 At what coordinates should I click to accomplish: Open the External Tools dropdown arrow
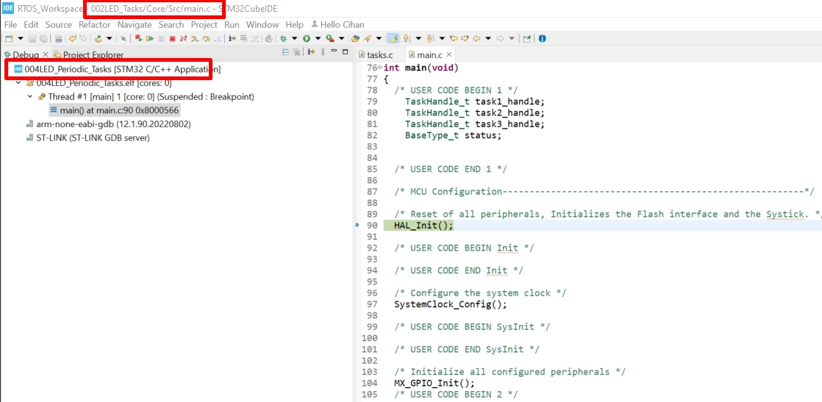(x=341, y=38)
